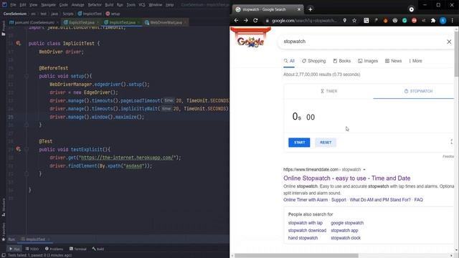Clear the search box with the X

(x=449, y=42)
